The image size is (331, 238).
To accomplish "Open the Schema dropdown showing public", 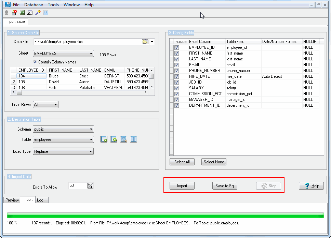I will point(63,129).
